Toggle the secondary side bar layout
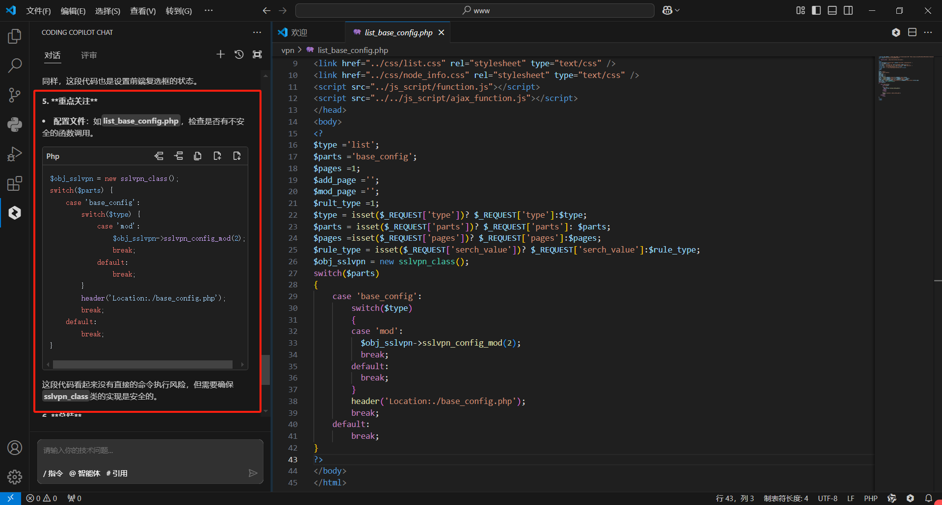 pos(848,10)
